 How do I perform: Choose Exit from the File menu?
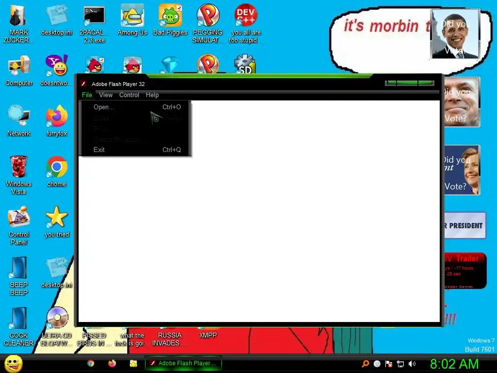coord(136,150)
